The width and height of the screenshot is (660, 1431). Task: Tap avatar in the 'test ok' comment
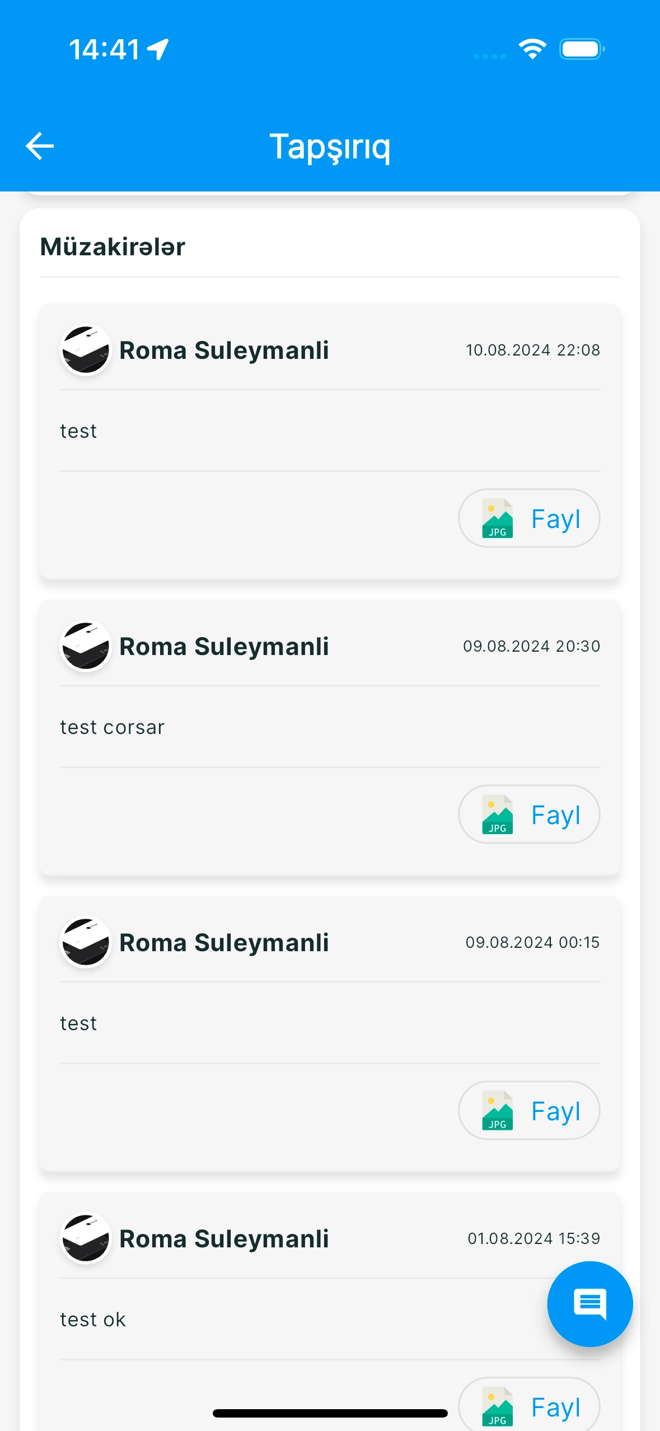point(86,1239)
